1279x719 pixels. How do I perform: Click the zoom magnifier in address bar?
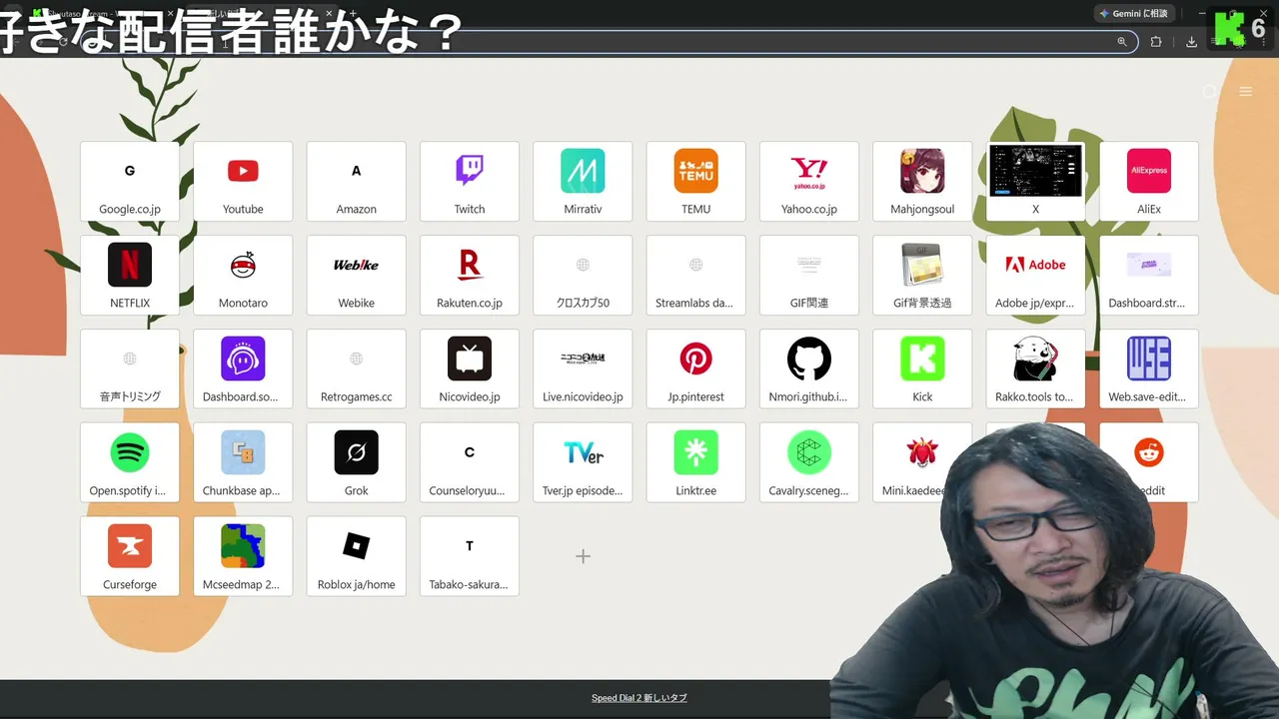coord(1122,42)
